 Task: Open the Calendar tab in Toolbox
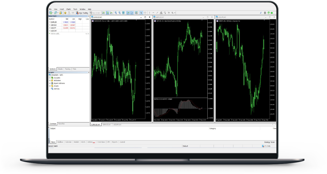(x=69, y=142)
